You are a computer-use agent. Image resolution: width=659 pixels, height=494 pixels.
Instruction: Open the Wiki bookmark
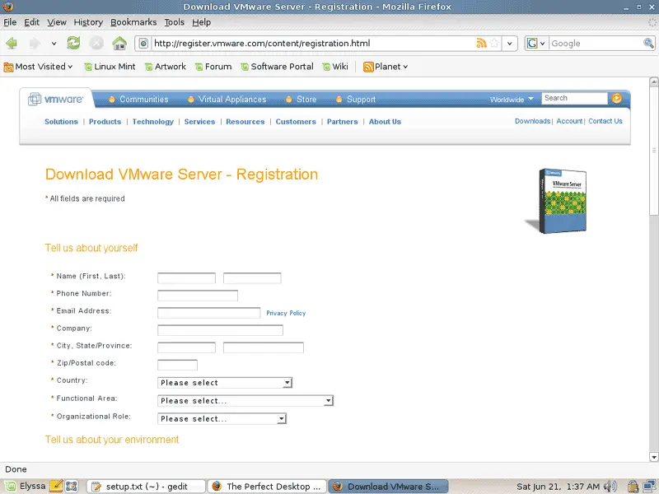tap(335, 67)
